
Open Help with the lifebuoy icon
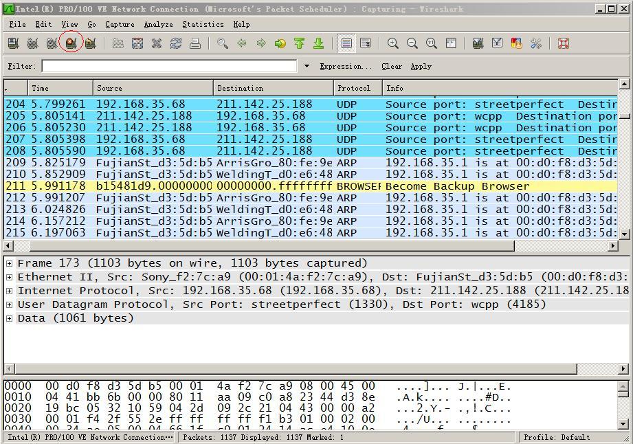click(563, 43)
